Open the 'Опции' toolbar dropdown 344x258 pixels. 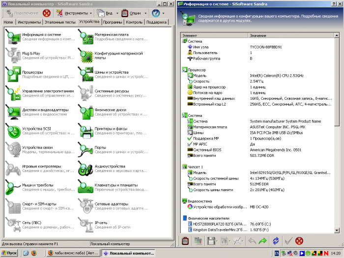coord(145,13)
